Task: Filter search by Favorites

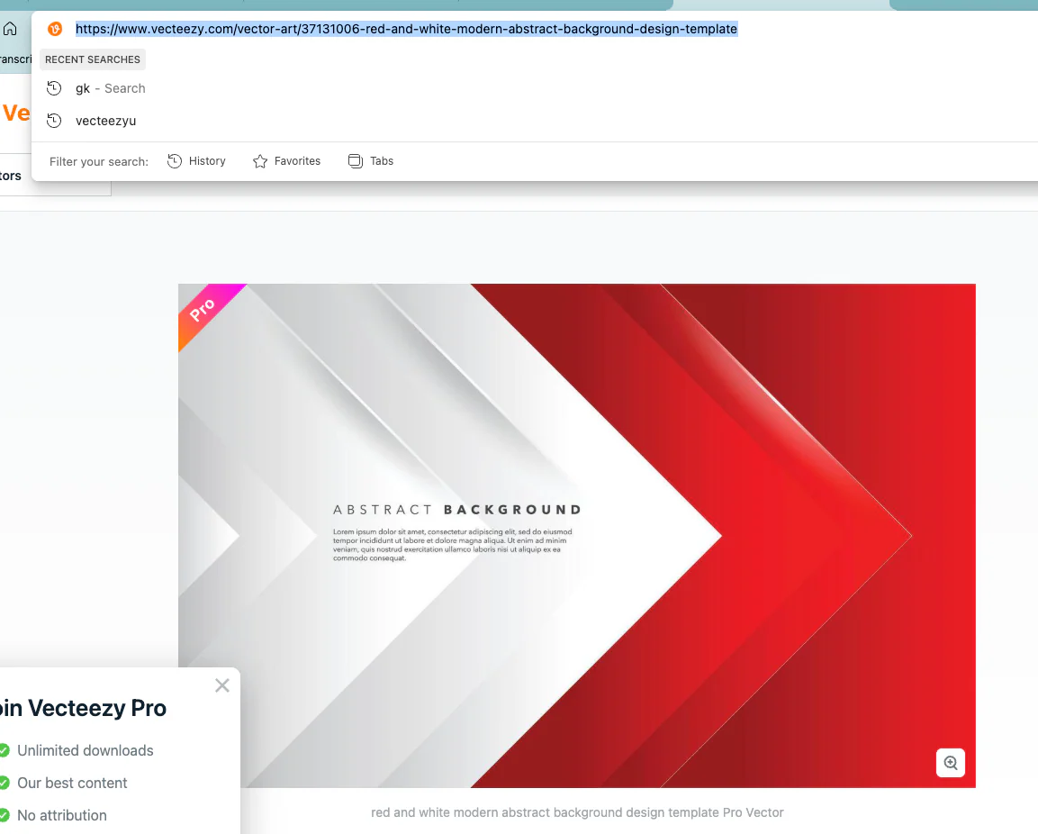Action: [x=286, y=161]
